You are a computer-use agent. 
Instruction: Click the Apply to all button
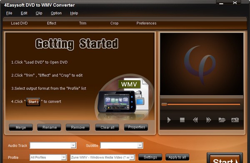[177, 157]
